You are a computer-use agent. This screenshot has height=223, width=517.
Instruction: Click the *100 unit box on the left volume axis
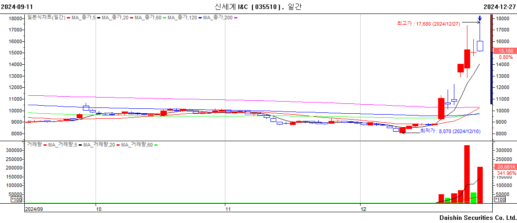pyautogui.click(x=17, y=199)
